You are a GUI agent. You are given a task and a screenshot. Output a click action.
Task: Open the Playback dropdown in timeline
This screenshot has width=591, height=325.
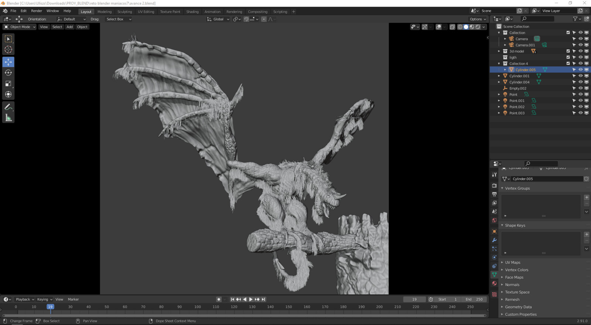(x=24, y=299)
